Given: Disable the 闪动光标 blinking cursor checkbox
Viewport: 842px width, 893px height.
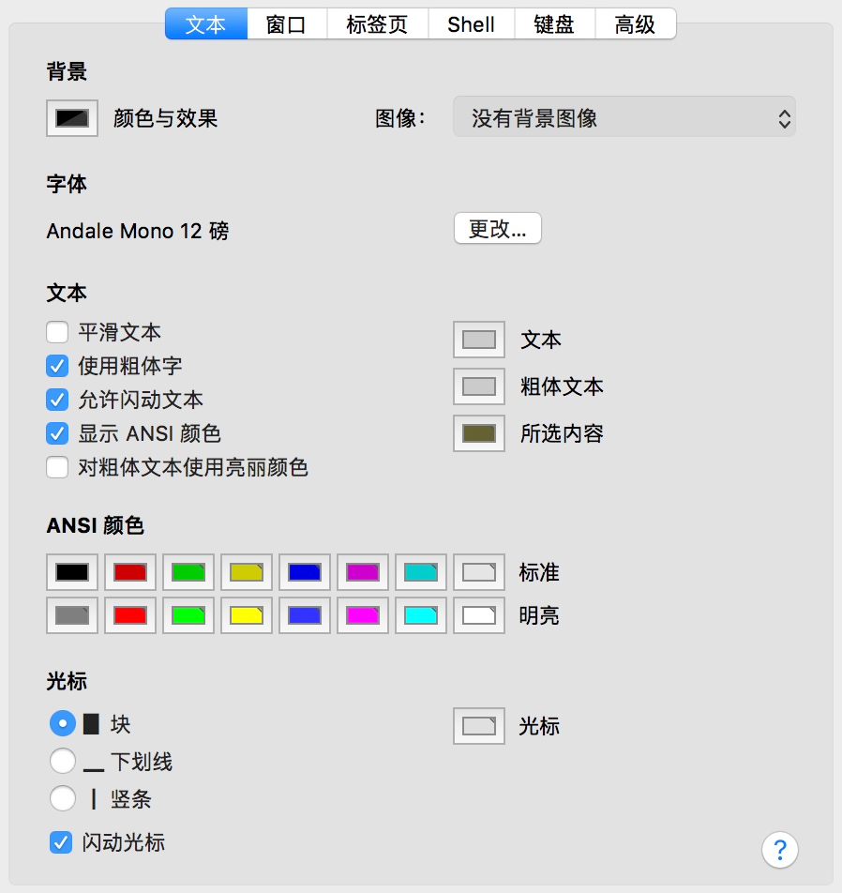Looking at the screenshot, I should 60,842.
